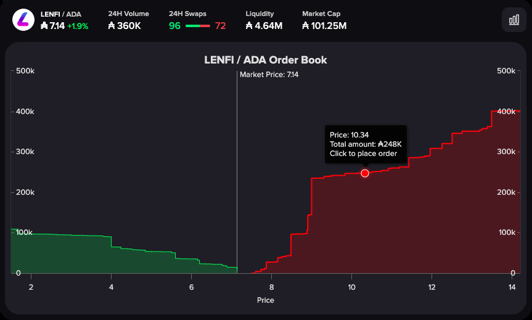Click the left axis 100k label
Screen dimensions: 532x320
24,232
